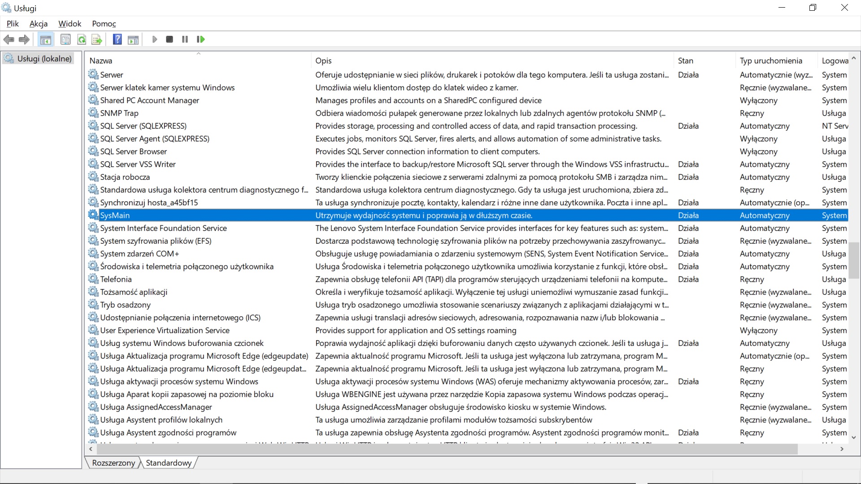Open console help

pyautogui.click(x=117, y=39)
